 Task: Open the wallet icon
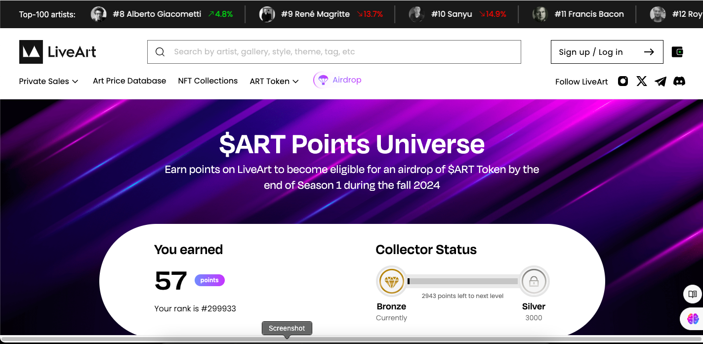(x=677, y=52)
